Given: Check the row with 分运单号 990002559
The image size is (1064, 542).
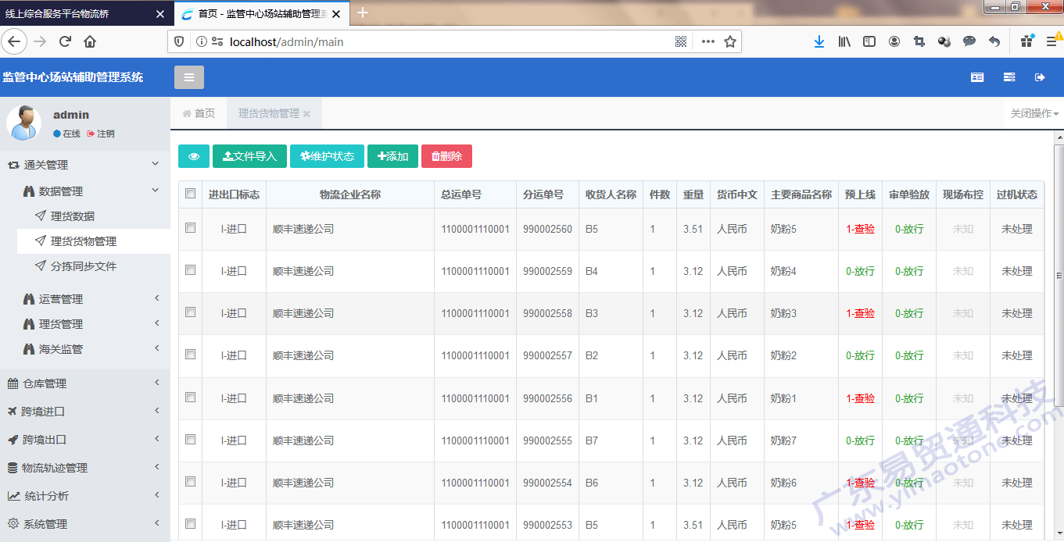Looking at the screenshot, I should tap(190, 269).
